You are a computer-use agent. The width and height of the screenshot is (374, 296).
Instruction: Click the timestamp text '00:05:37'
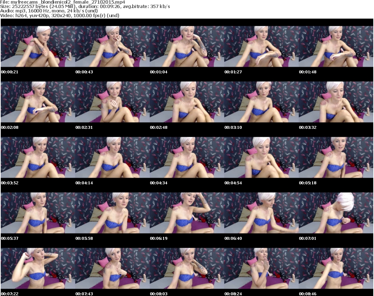(9, 238)
